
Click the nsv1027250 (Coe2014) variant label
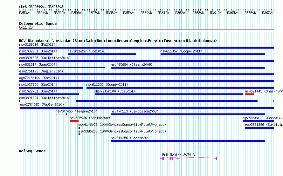tap(38, 85)
